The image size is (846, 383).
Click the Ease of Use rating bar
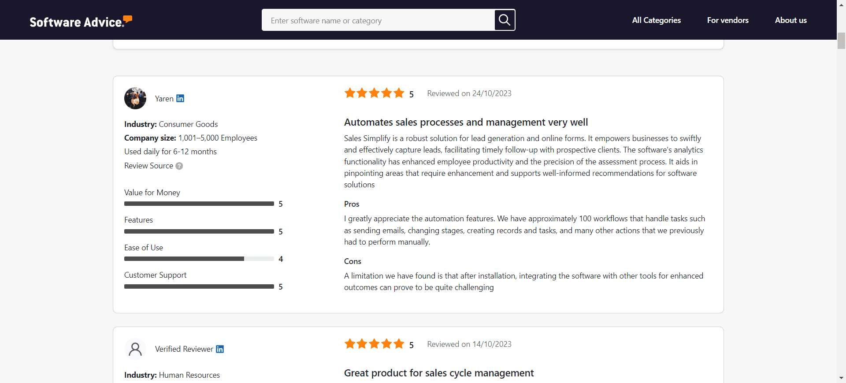(x=199, y=259)
